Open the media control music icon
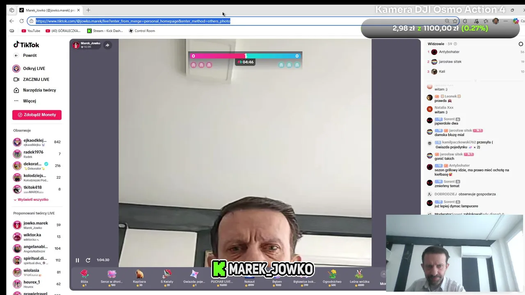Screen dimensions: 525x295 (476, 21)
